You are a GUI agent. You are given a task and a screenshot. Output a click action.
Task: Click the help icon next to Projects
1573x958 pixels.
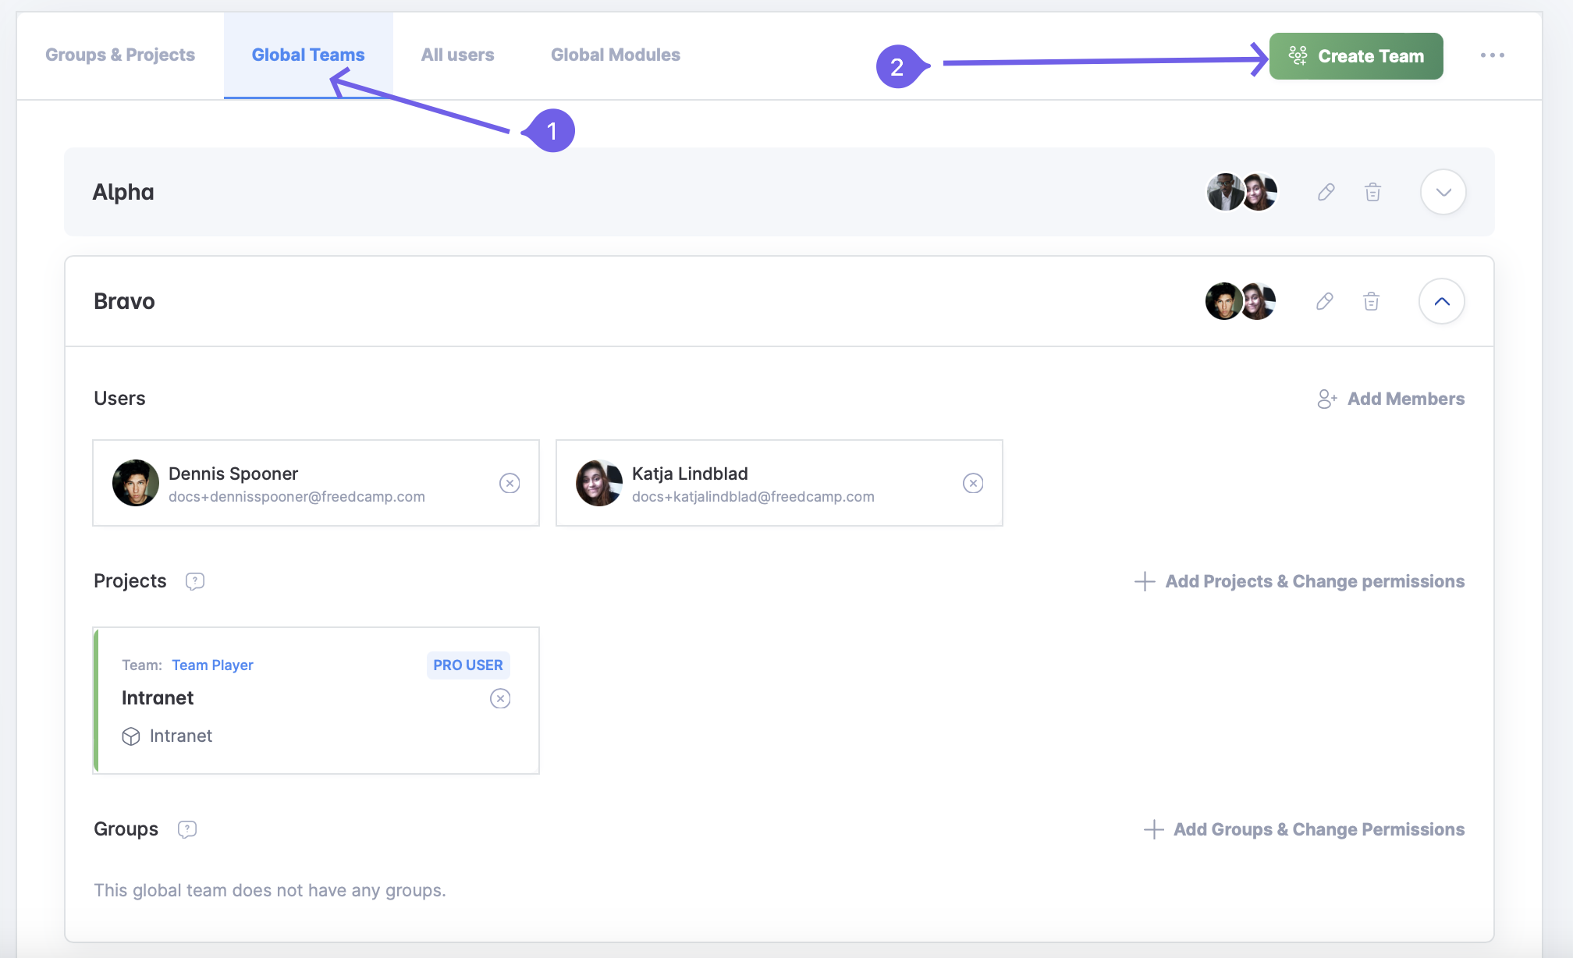pos(195,581)
